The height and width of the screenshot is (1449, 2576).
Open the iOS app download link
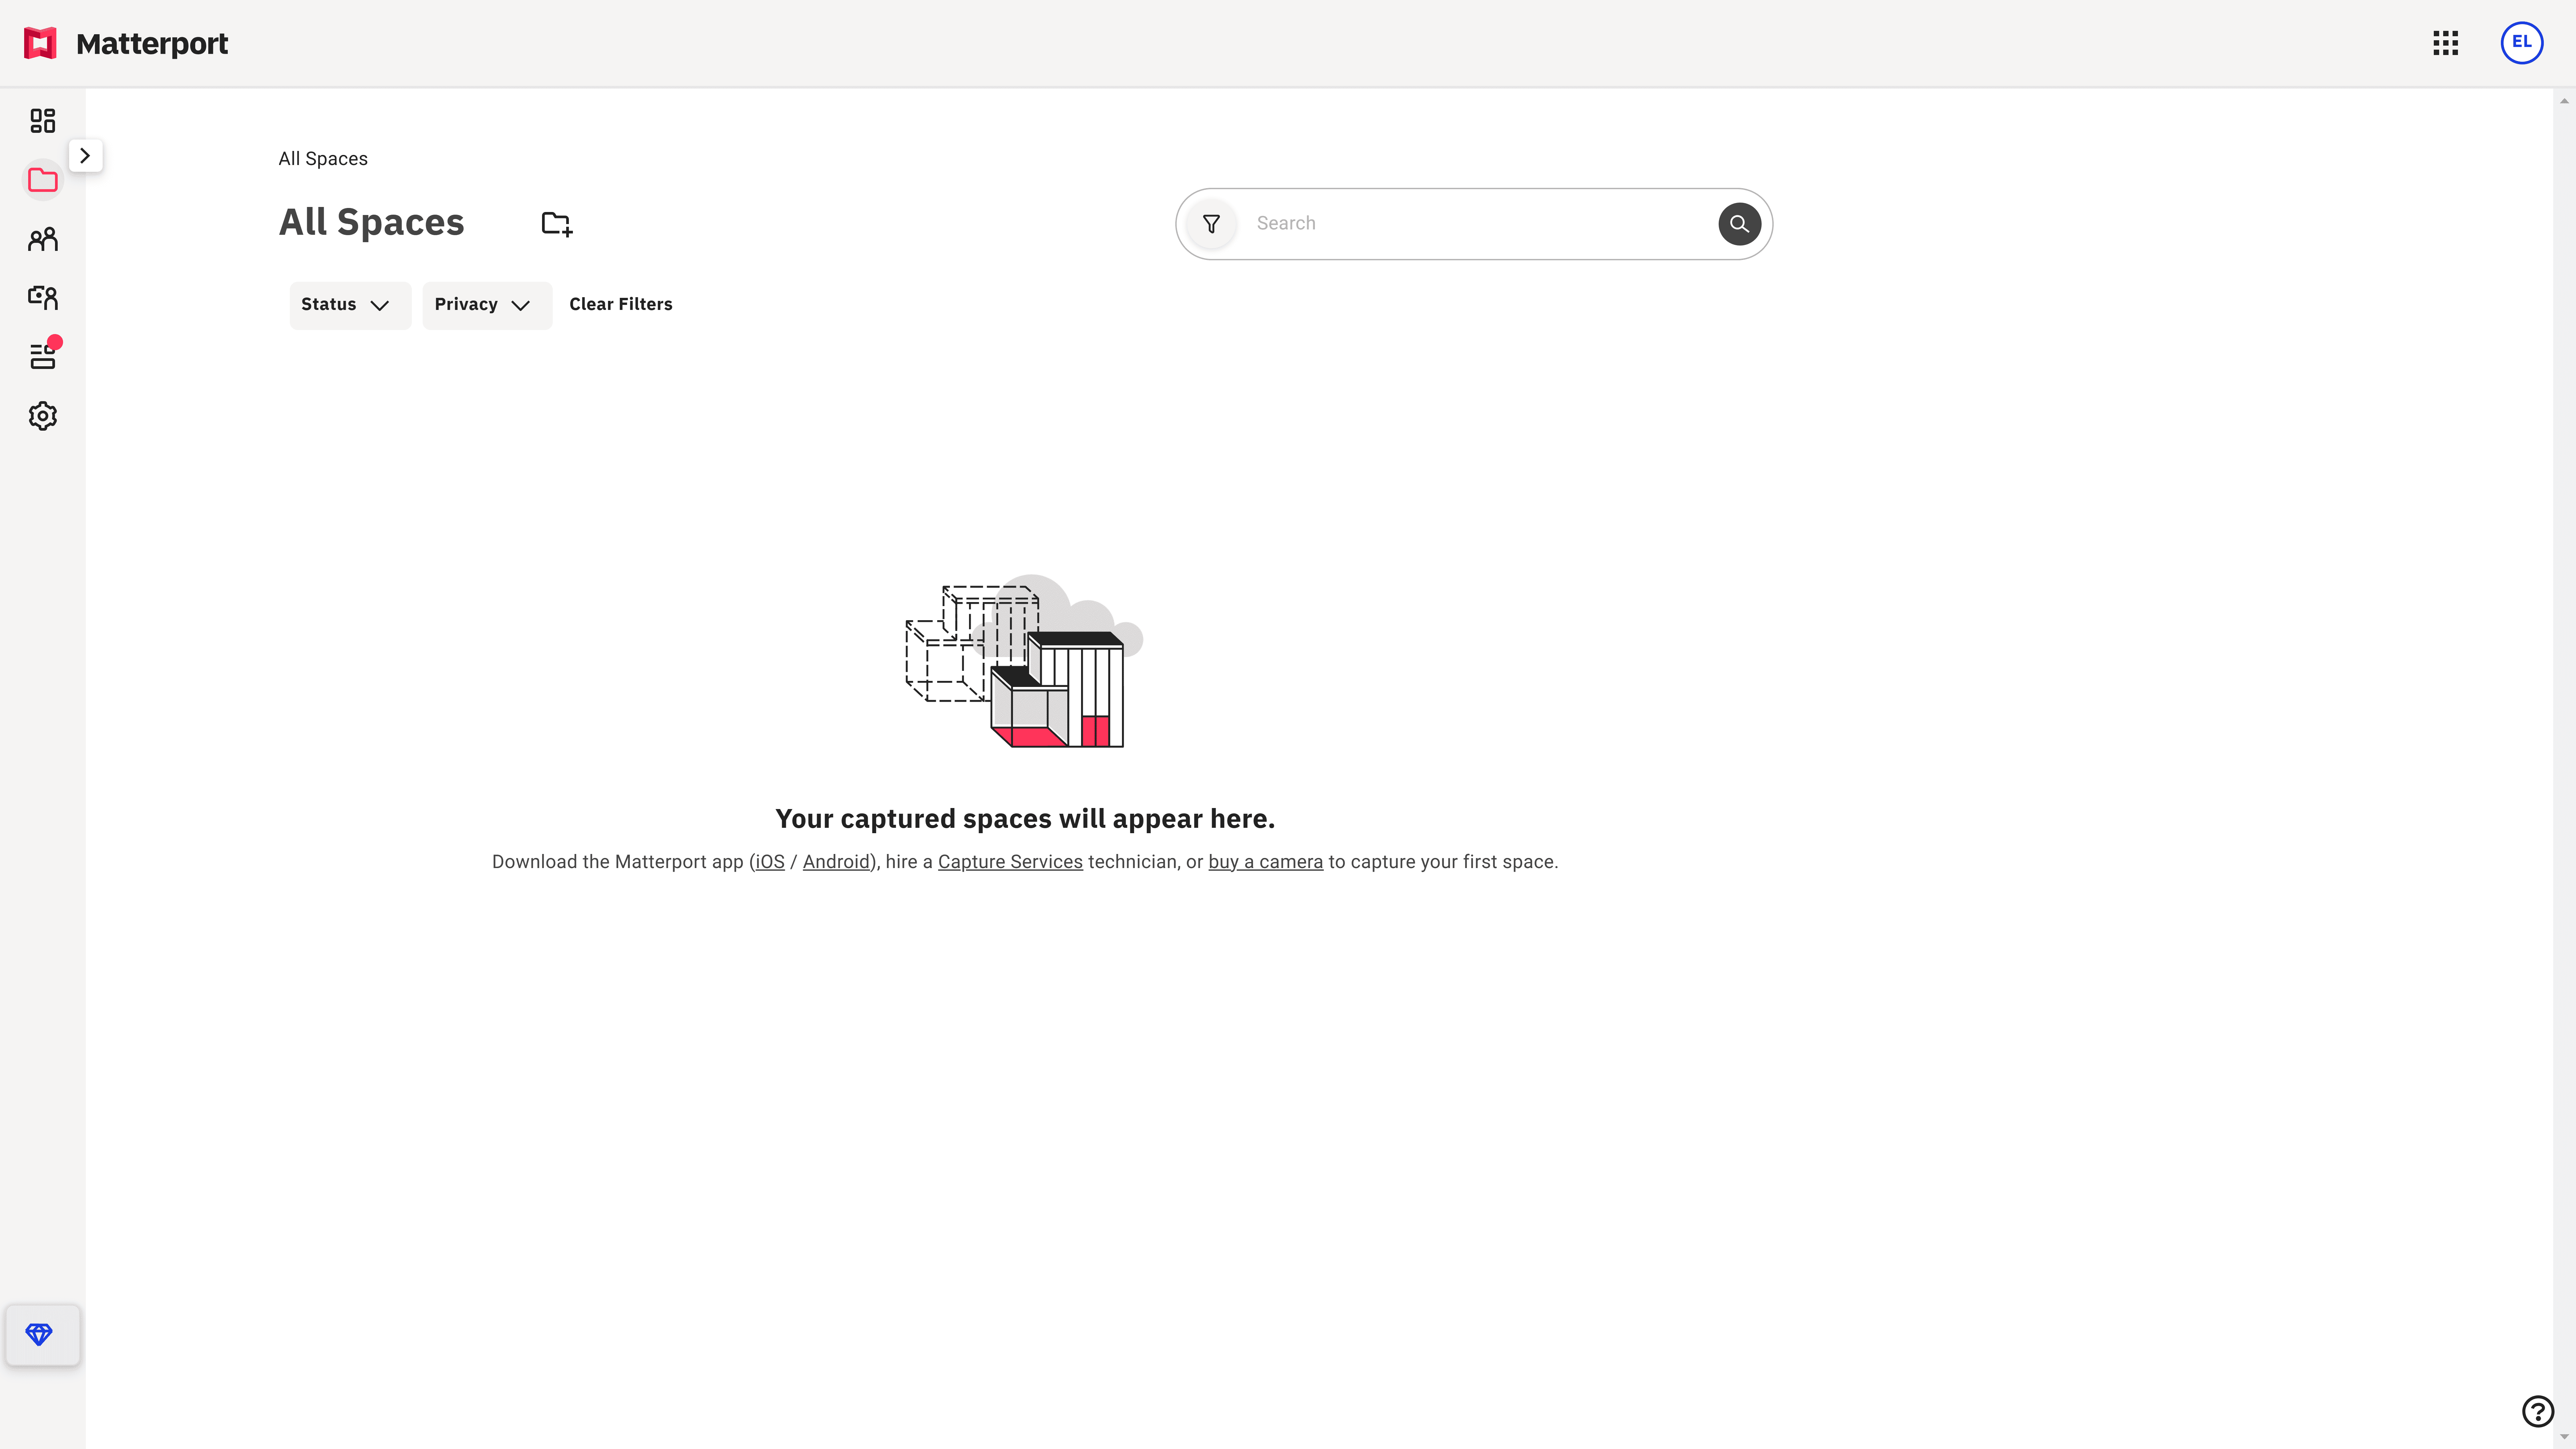[770, 862]
